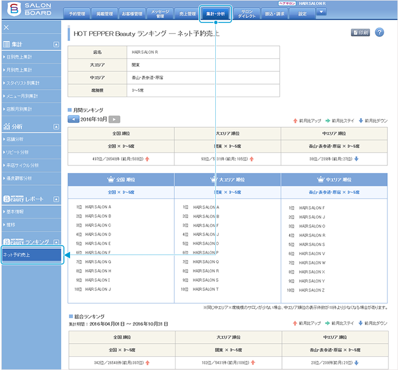
Task: Click the Beauty レポート logo icon
Action: 7,199
